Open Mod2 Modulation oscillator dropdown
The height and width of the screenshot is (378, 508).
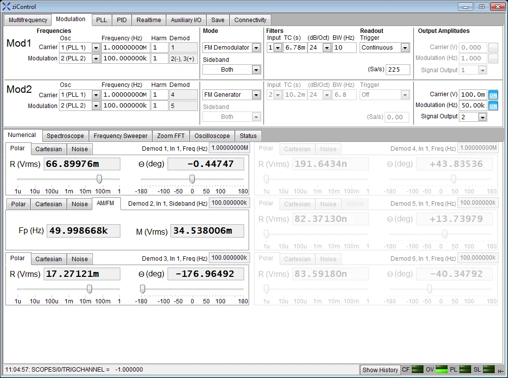point(96,106)
